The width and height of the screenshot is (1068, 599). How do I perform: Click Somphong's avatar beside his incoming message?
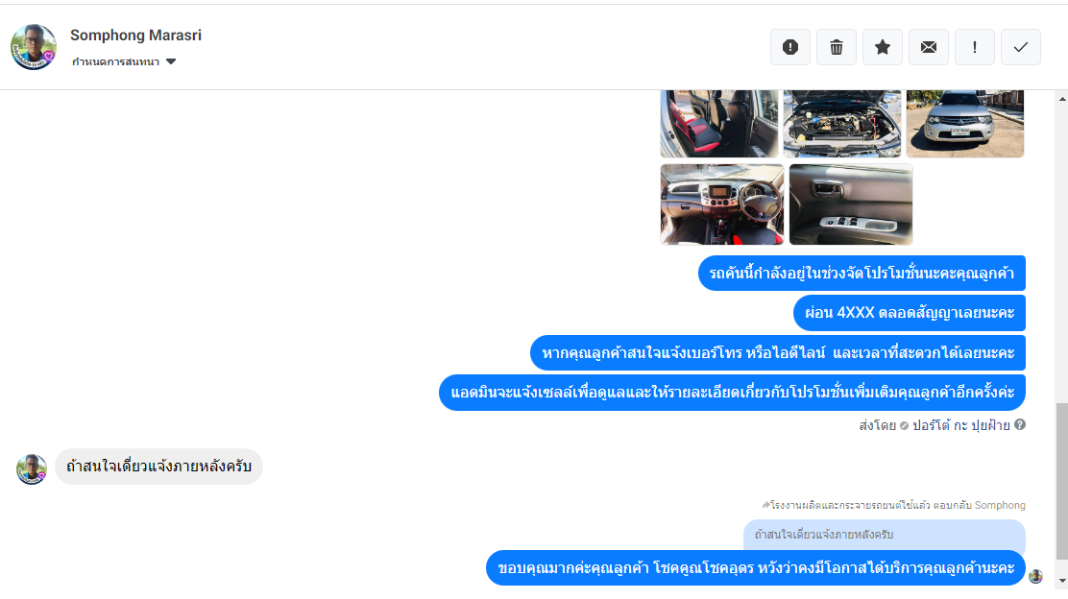pos(32,469)
